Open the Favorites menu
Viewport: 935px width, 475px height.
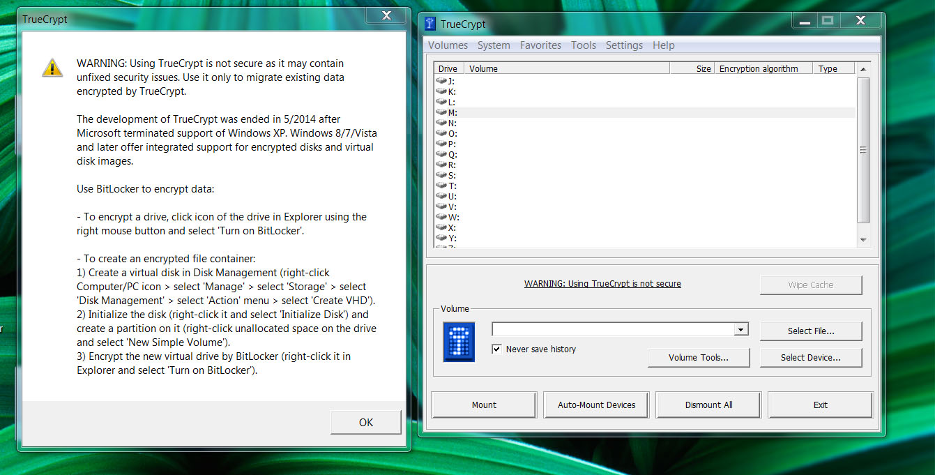point(540,45)
